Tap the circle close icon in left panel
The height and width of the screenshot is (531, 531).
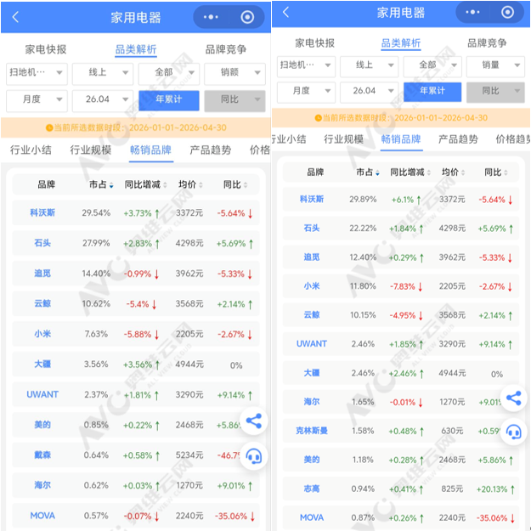click(x=247, y=17)
